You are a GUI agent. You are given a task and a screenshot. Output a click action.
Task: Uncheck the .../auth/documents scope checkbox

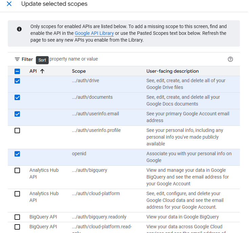tap(17, 97)
